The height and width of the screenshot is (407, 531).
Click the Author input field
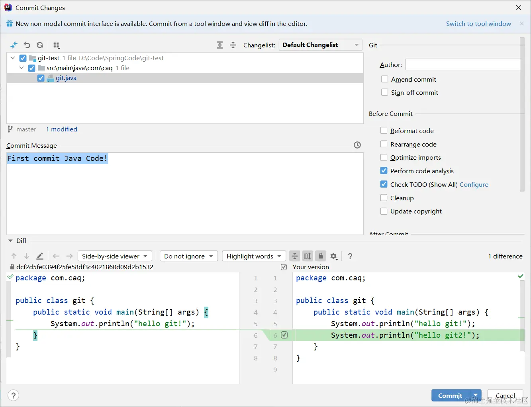point(463,65)
